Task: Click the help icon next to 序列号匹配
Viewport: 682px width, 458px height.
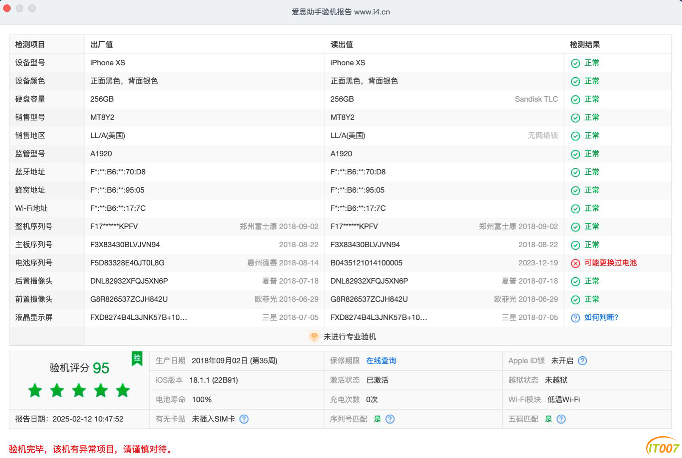Action: click(390, 419)
